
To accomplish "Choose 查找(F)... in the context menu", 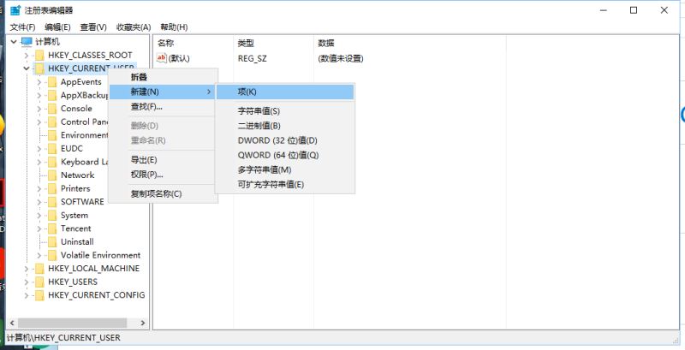I will [x=163, y=106].
